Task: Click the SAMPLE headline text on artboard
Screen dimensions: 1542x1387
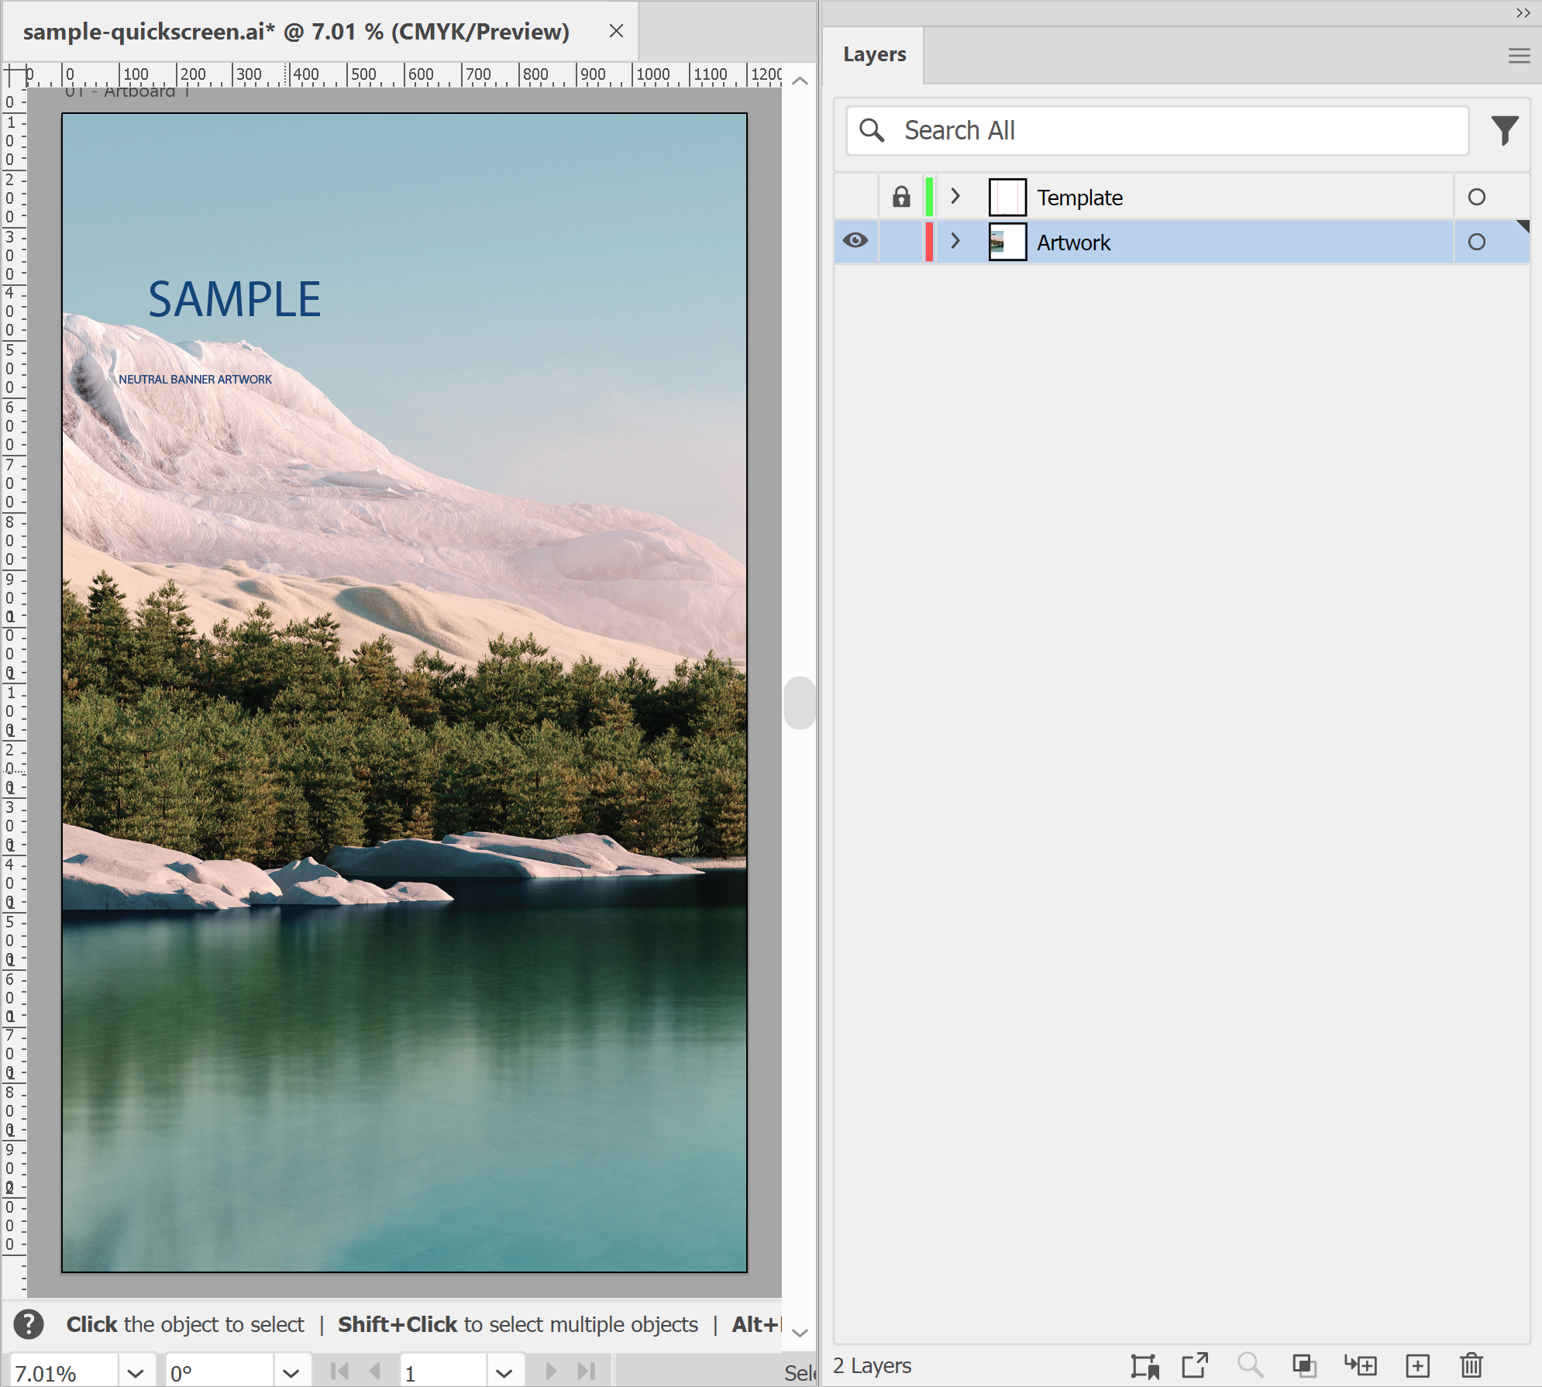Action: pos(234,299)
